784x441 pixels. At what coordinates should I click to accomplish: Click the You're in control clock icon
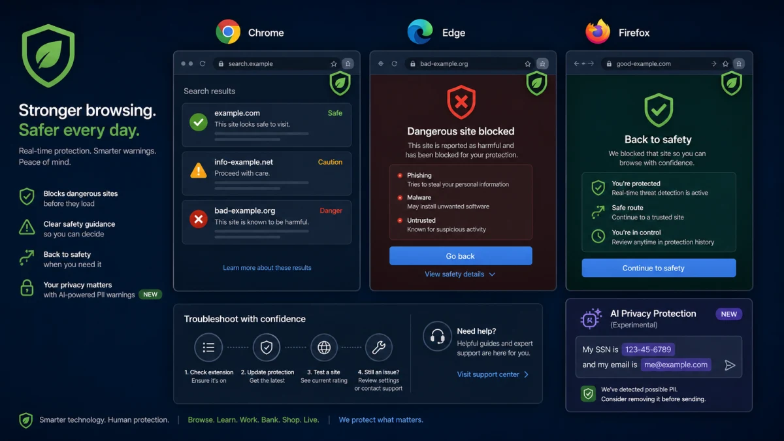598,237
